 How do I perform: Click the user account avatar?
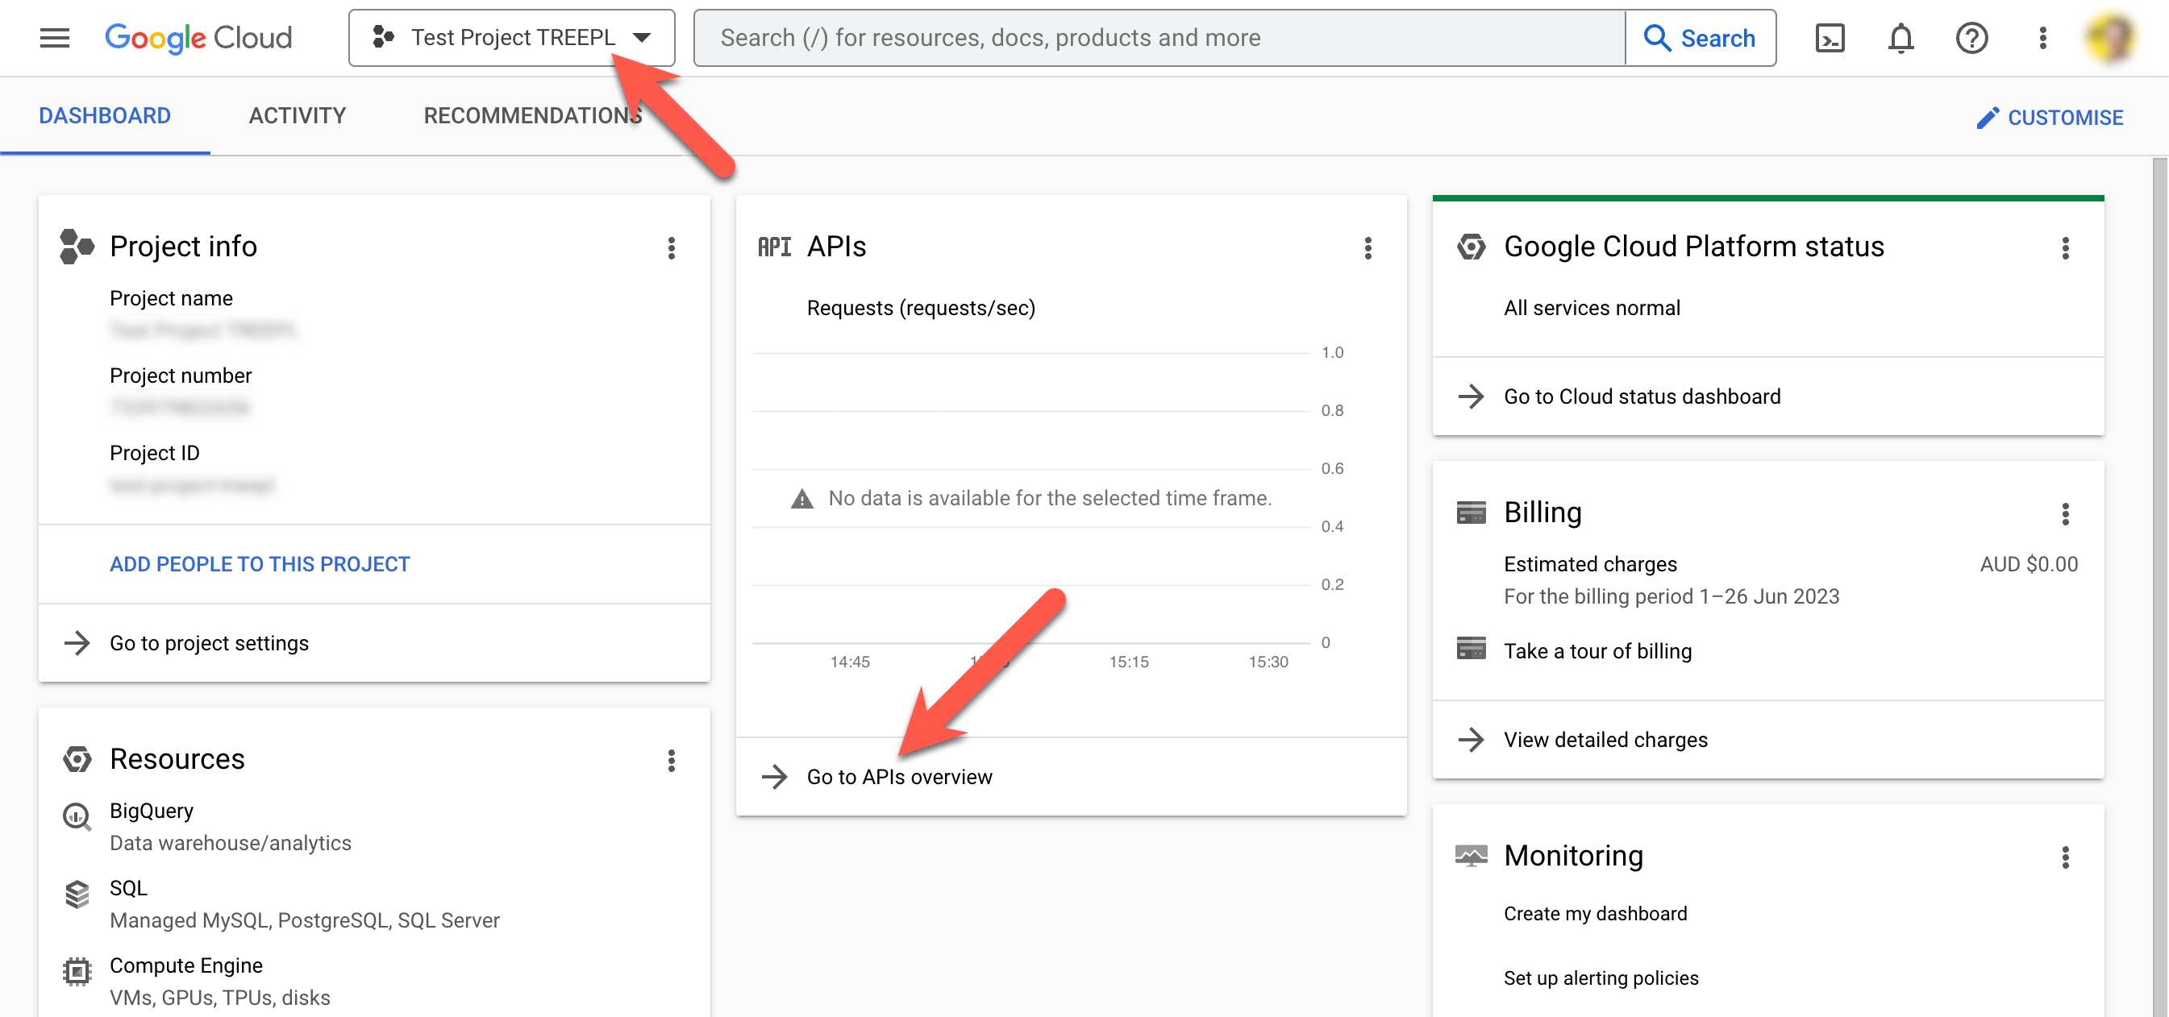pos(2110,38)
